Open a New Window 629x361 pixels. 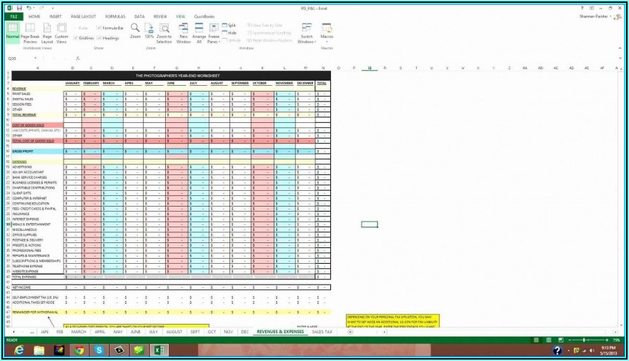pyautogui.click(x=184, y=32)
